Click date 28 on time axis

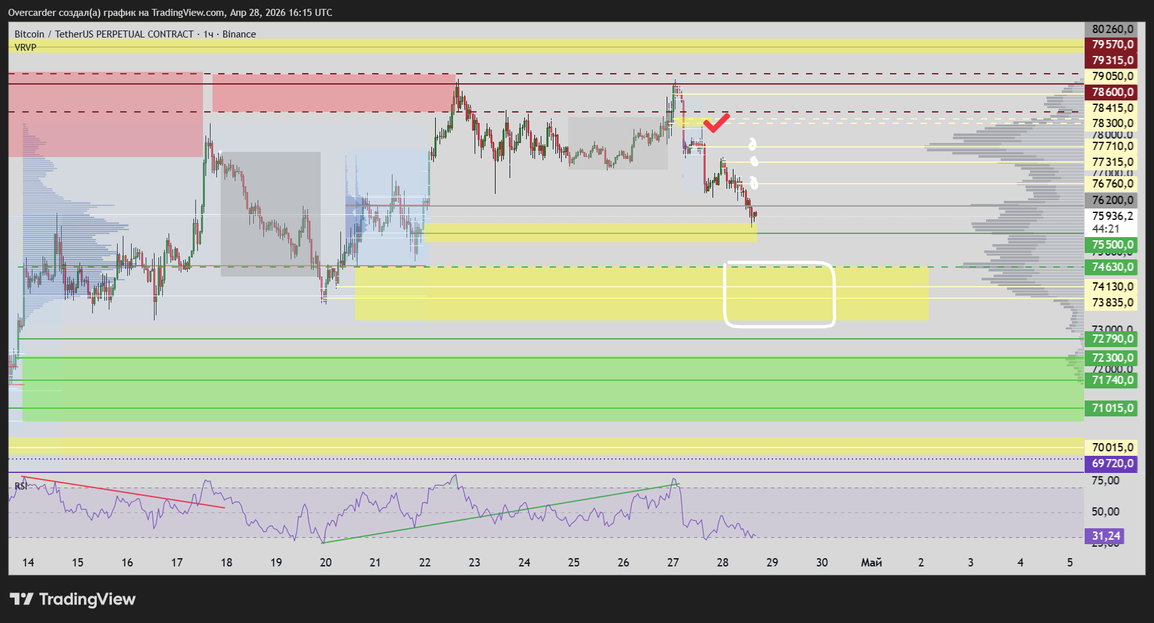[723, 563]
